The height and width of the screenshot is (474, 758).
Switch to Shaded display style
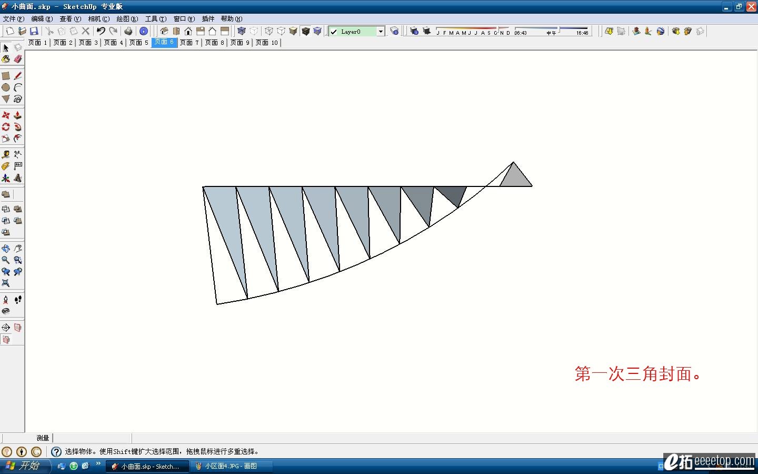pos(293,31)
